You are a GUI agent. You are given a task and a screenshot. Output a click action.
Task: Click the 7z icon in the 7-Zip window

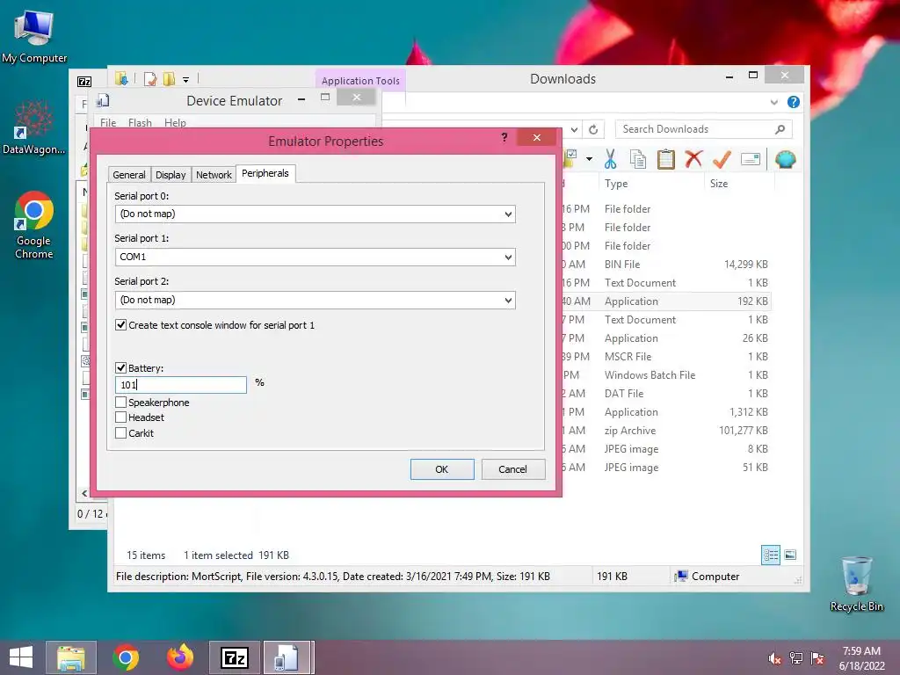tap(84, 82)
